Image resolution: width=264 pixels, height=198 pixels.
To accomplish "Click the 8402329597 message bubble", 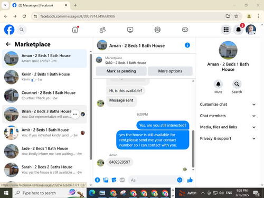I will (x=119, y=162).
